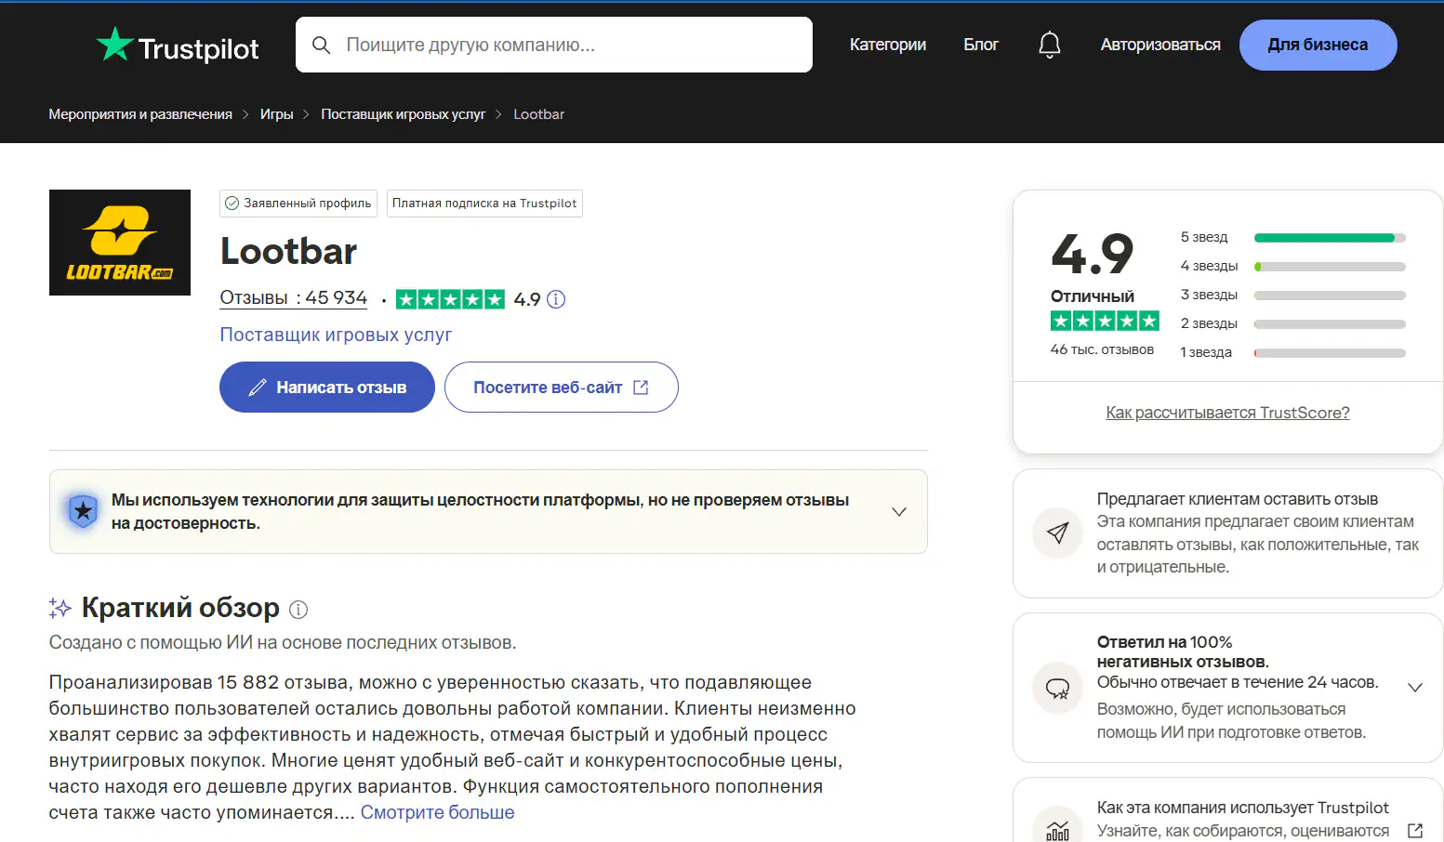Open the Отзывы: 45 934 link
Viewport: 1444px width, 842px height.
coord(293,298)
